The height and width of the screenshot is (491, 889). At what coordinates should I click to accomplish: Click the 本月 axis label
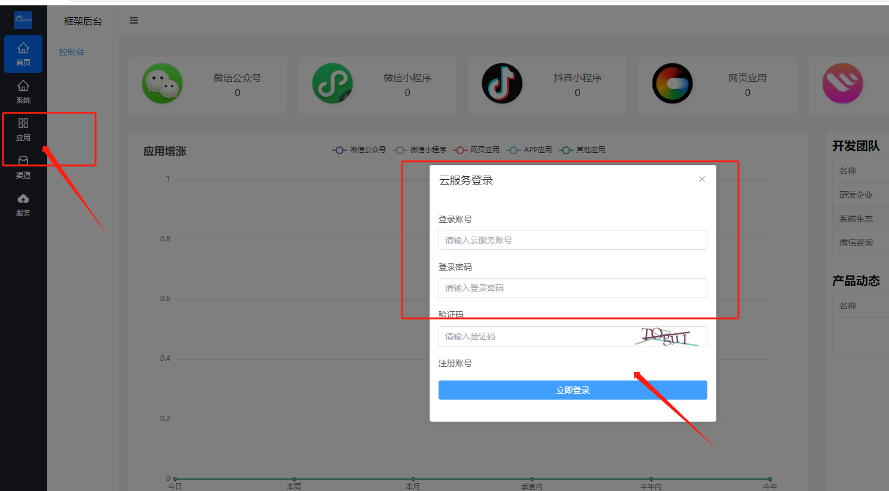click(413, 486)
